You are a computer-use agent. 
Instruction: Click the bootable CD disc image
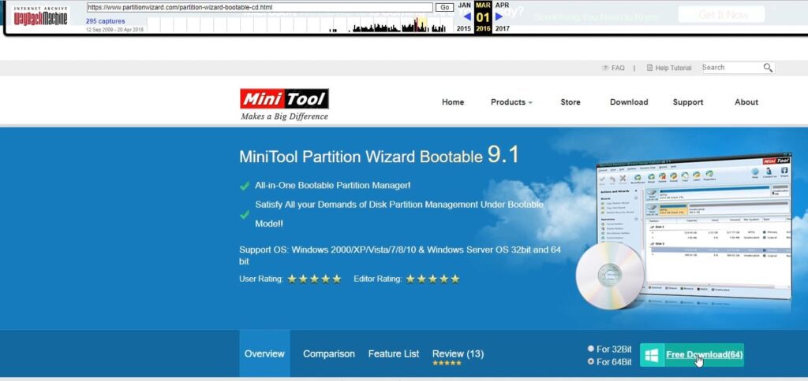point(610,275)
